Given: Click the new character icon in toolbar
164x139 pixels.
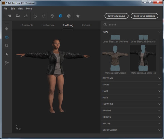Looking at the screenshot, I should [10, 16].
